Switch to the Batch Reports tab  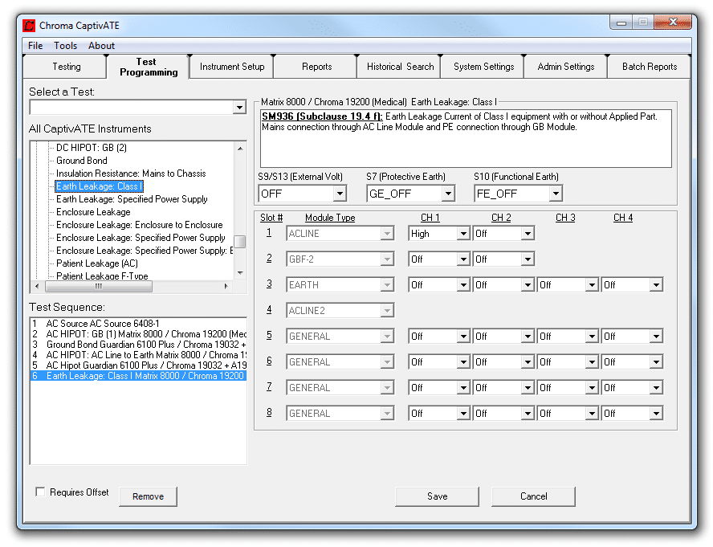click(650, 67)
